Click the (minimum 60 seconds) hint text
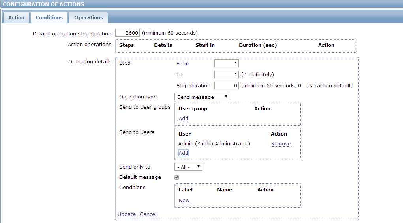403x223 pixels. point(170,33)
